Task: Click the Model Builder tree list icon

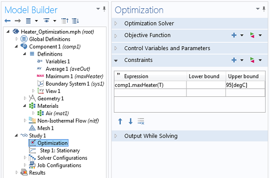Action: pos(28,21)
